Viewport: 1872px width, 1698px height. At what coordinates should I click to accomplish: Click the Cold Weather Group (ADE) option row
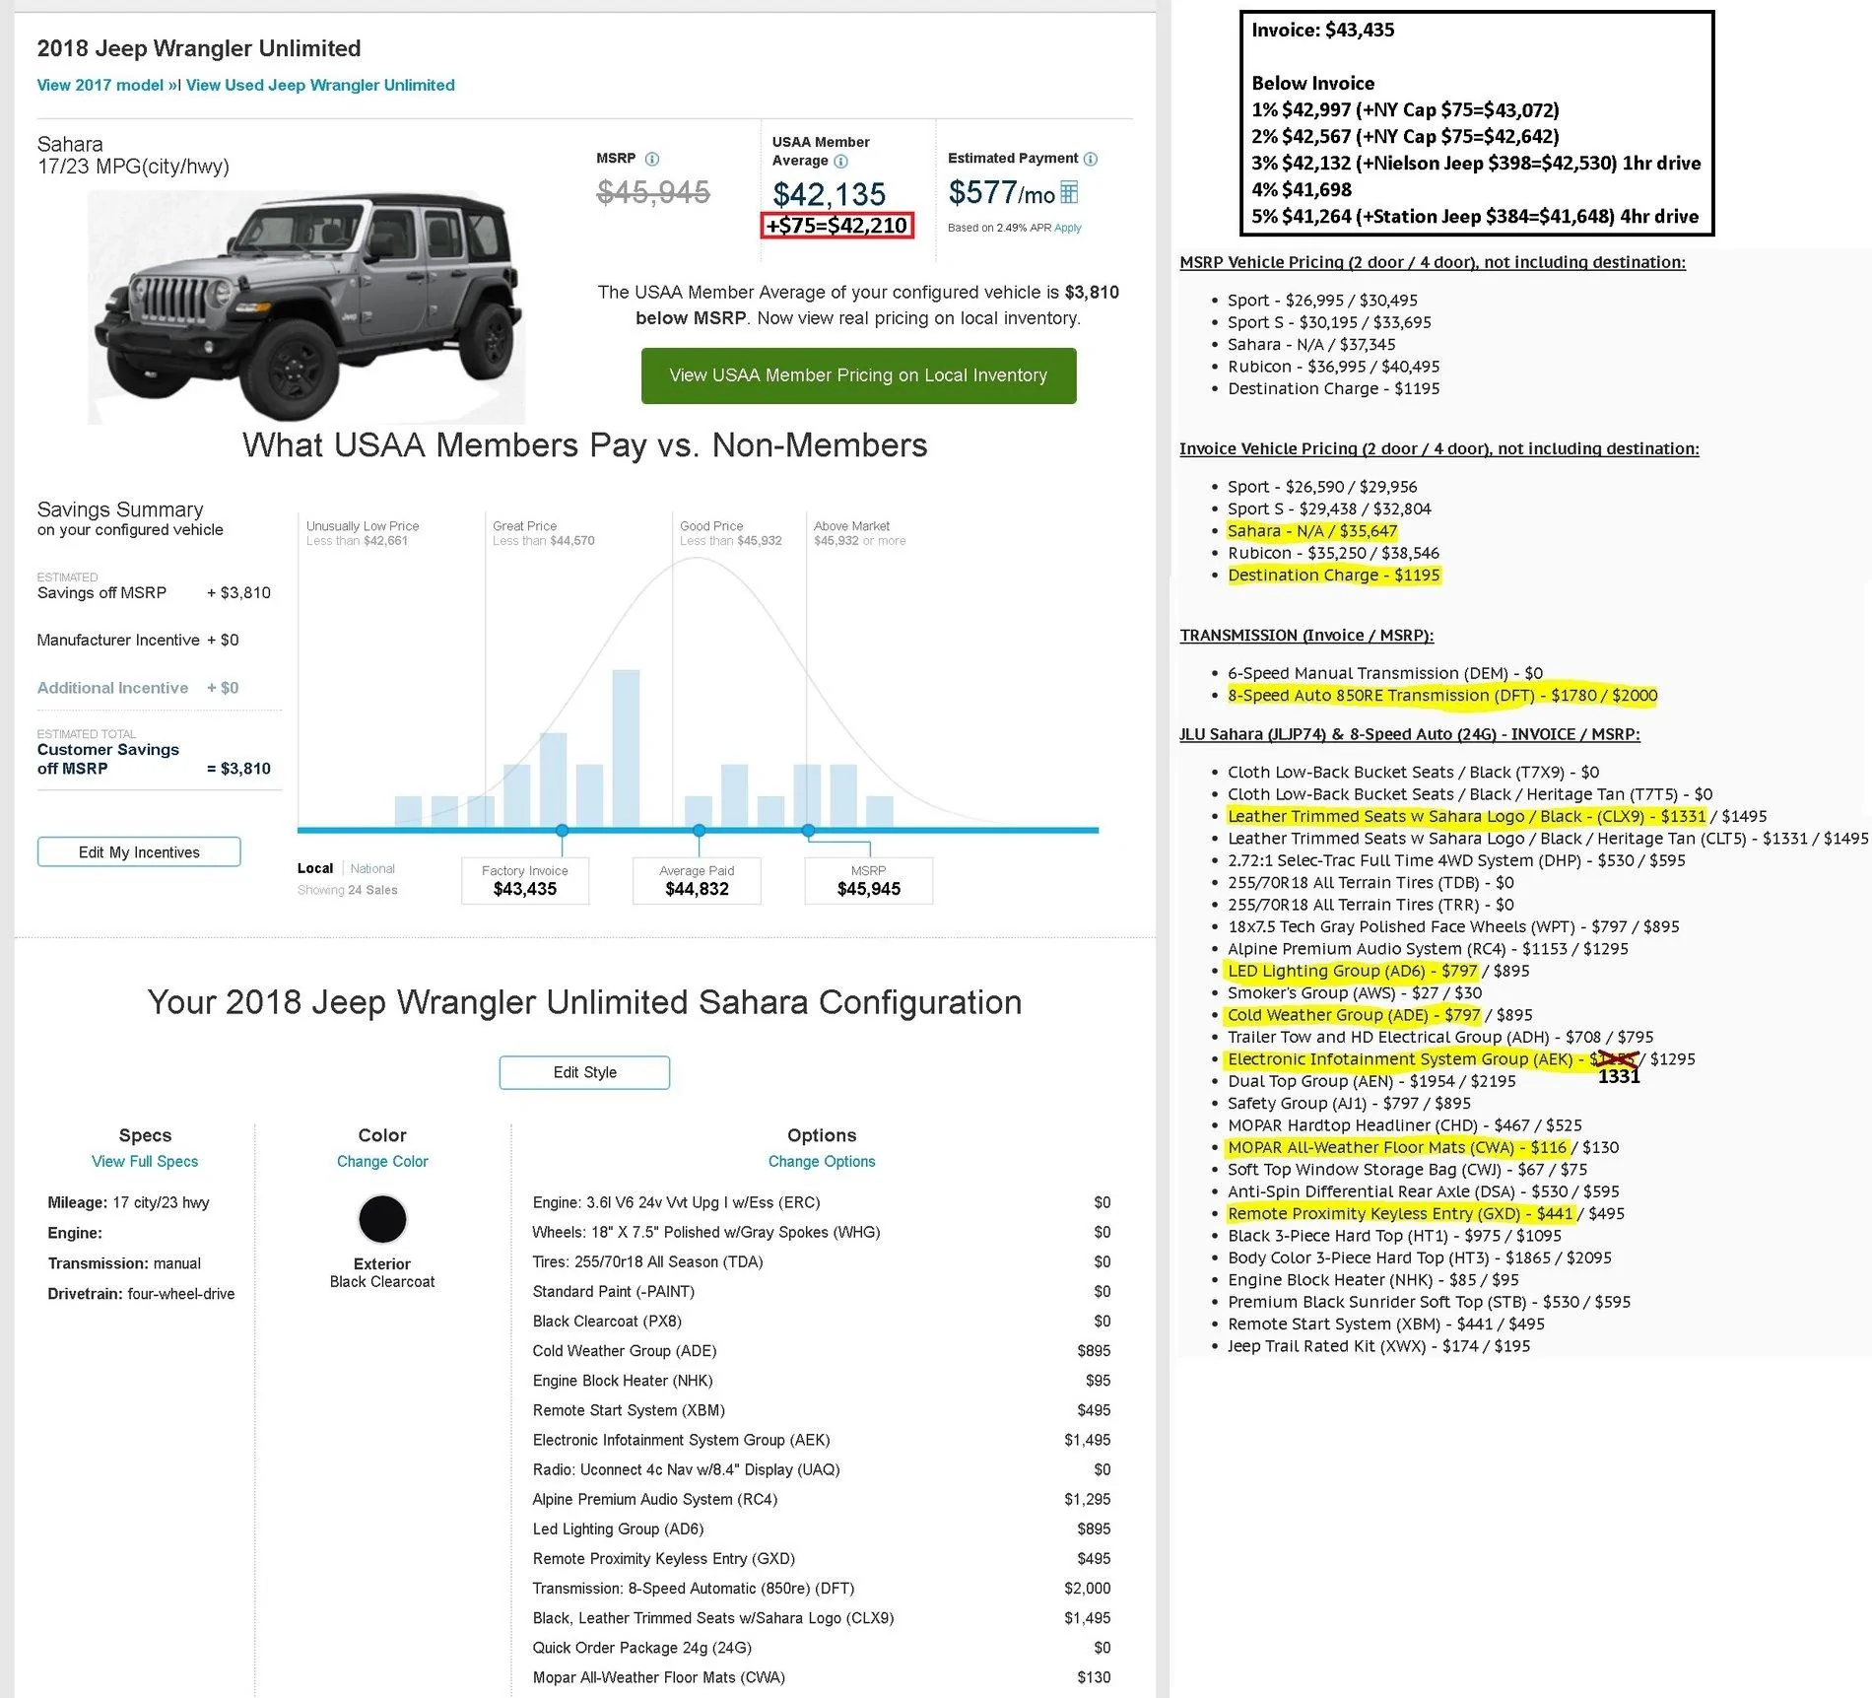821,1351
